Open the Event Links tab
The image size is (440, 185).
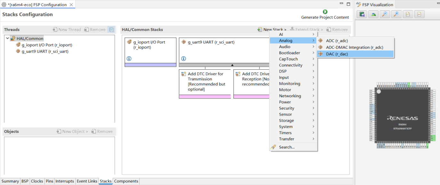tap(87, 181)
